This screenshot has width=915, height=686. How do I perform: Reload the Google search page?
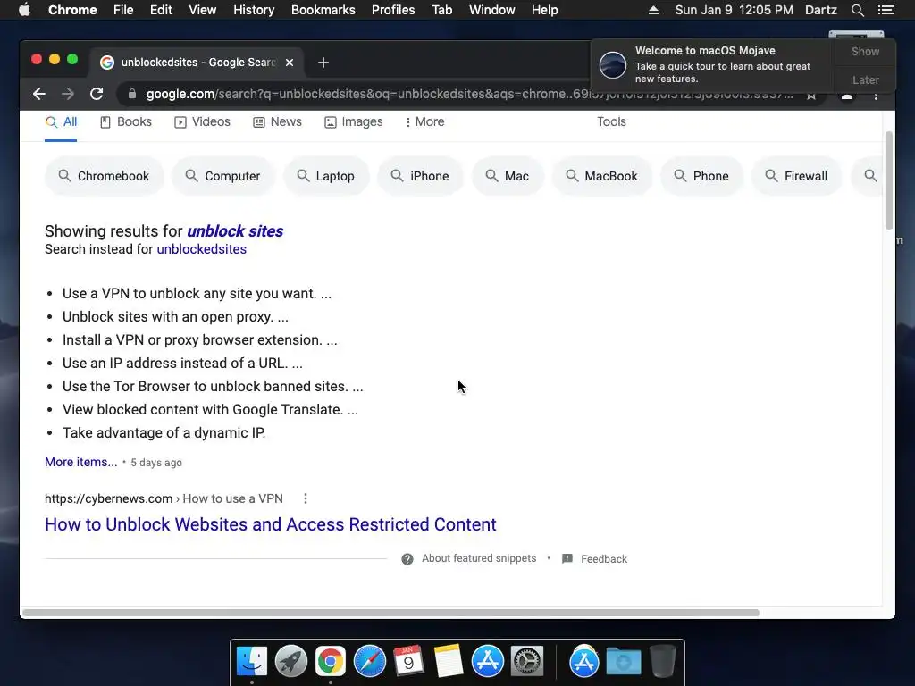(x=97, y=94)
